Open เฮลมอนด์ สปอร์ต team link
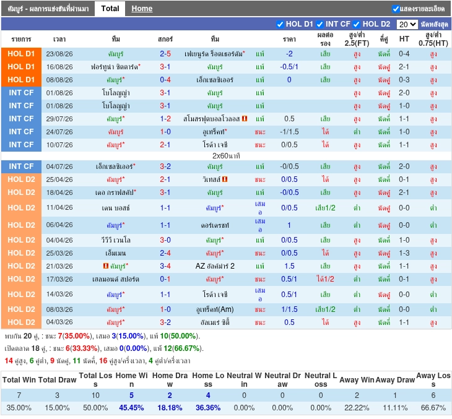 (x=116, y=279)
